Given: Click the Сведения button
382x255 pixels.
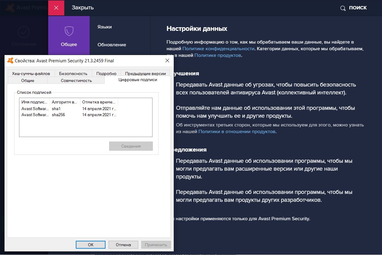Looking at the screenshot, I should point(131,146).
